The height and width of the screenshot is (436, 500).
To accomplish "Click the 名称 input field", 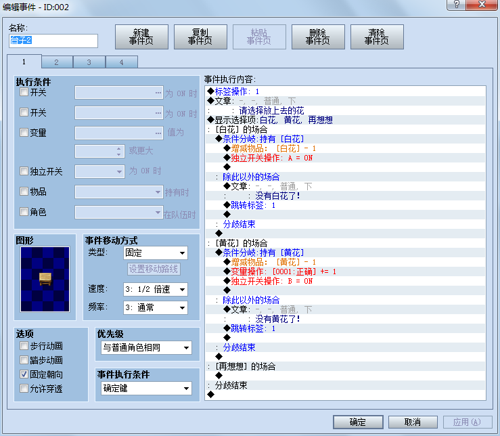I will tap(53, 41).
